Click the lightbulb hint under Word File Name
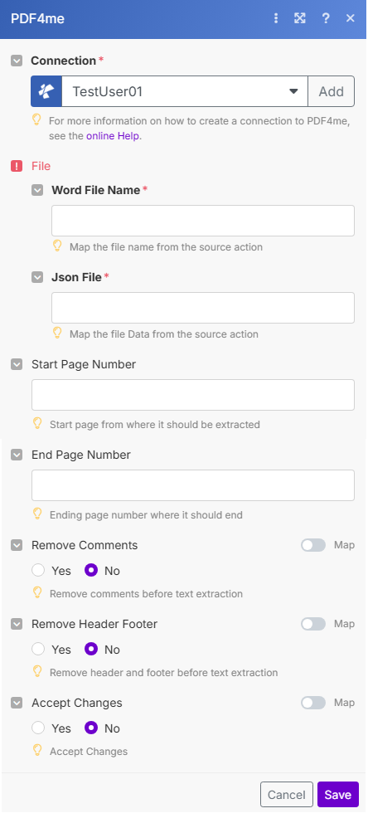Viewport: 368px width, 823px height. (x=58, y=246)
